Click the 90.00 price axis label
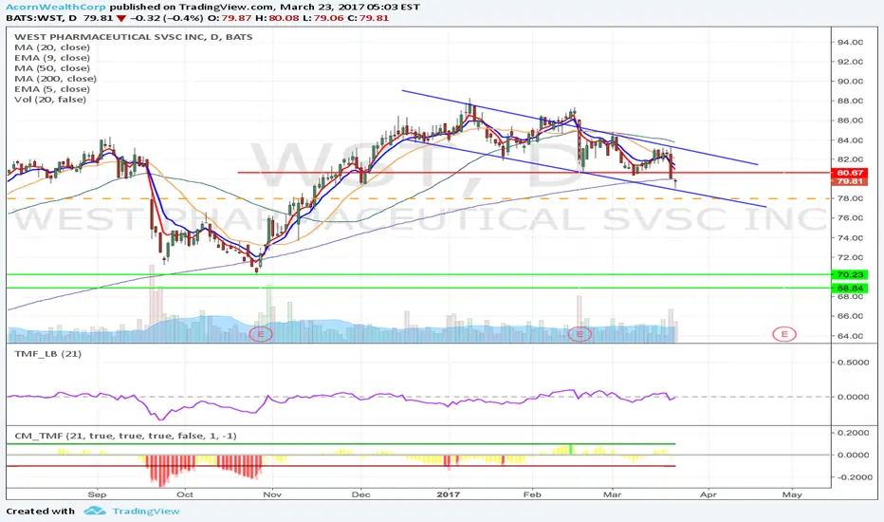 coord(850,82)
